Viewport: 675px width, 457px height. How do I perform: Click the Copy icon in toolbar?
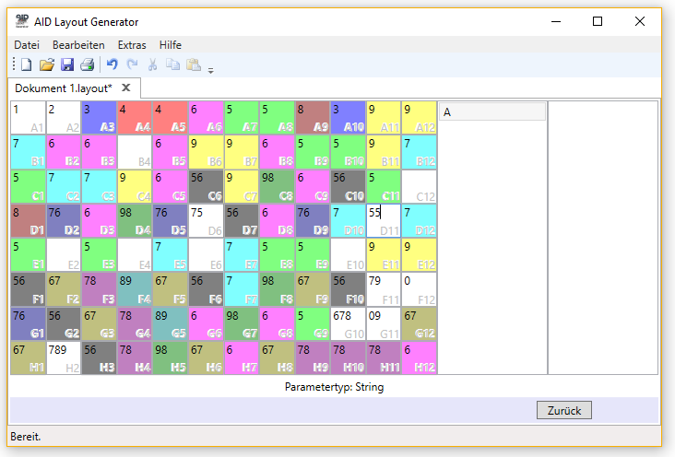(172, 64)
